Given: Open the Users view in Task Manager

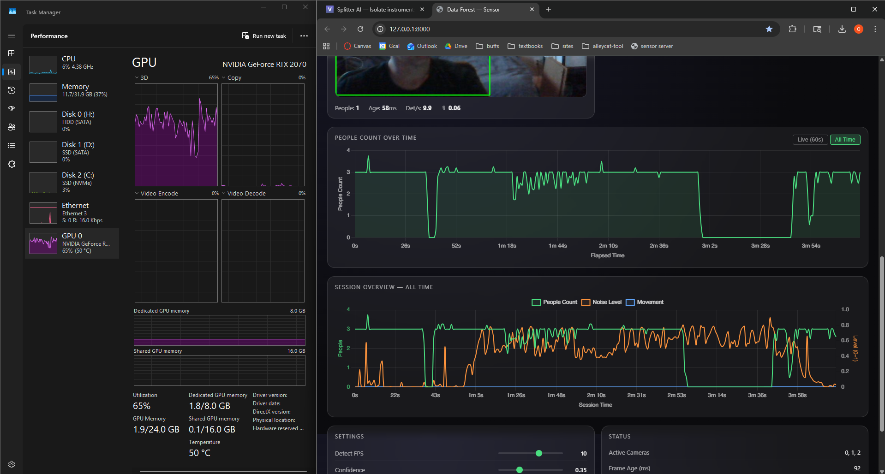Looking at the screenshot, I should [x=11, y=127].
